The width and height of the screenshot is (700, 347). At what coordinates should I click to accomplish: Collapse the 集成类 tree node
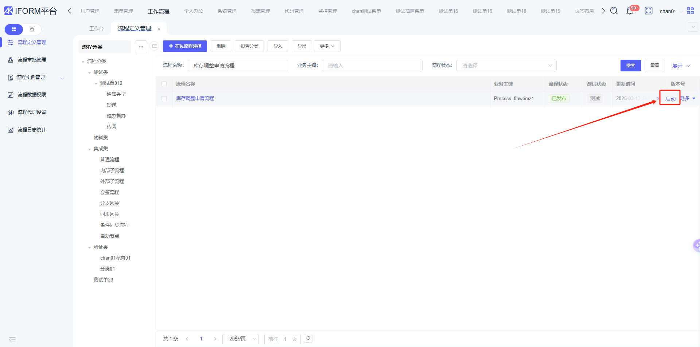90,149
